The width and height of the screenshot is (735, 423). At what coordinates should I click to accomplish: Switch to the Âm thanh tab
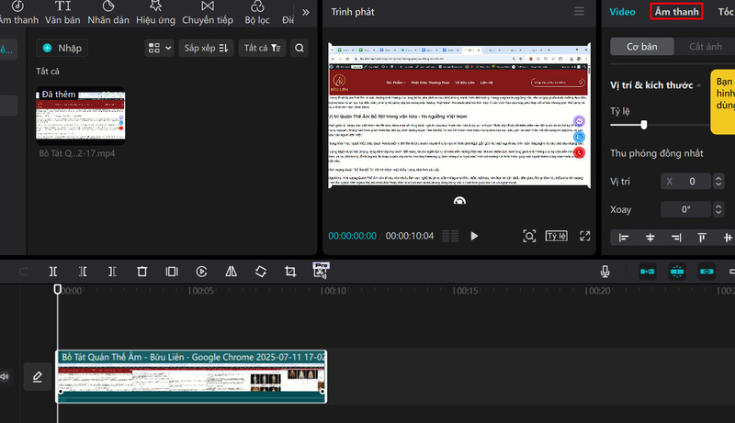coord(676,11)
